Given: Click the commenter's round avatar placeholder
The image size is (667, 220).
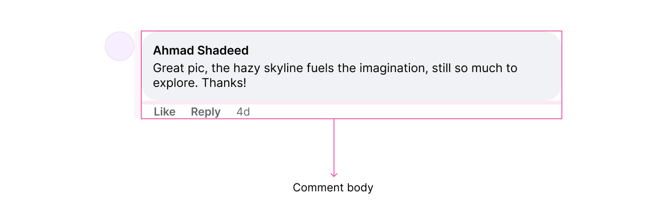Looking at the screenshot, I should pos(120,46).
